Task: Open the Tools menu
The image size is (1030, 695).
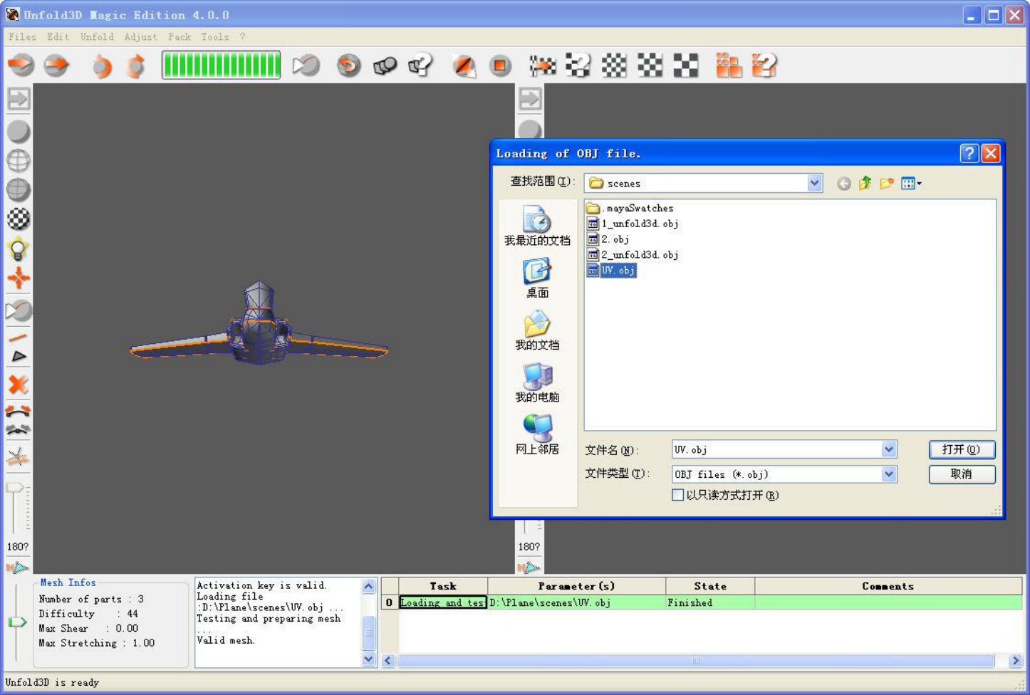Action: pos(214,37)
